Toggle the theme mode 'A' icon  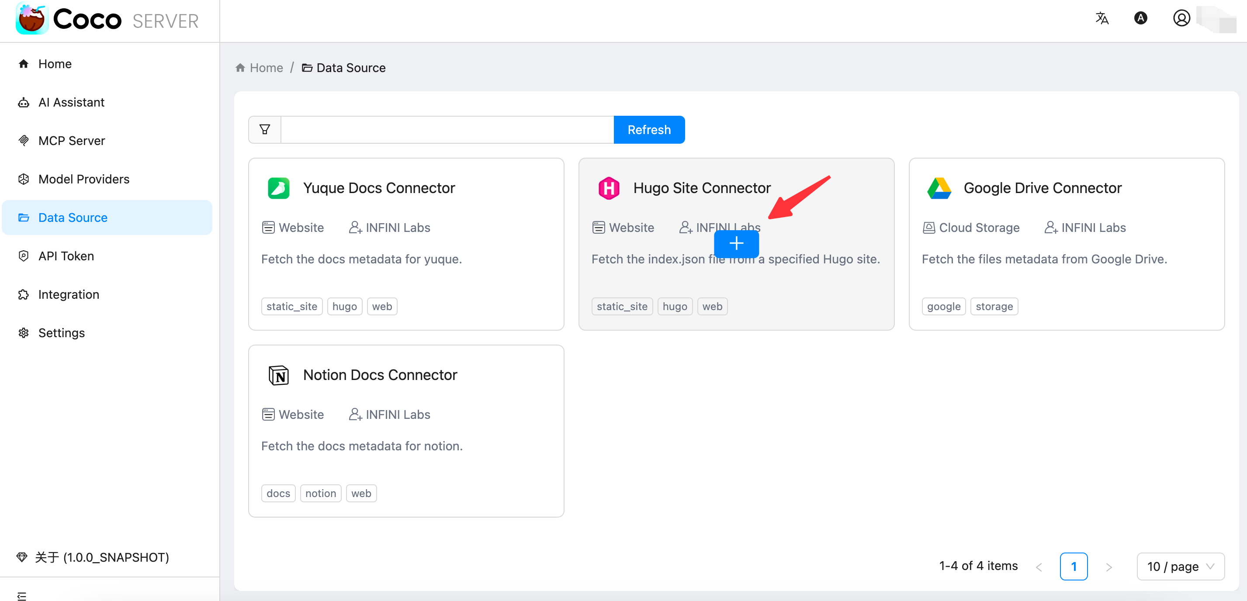(1140, 18)
